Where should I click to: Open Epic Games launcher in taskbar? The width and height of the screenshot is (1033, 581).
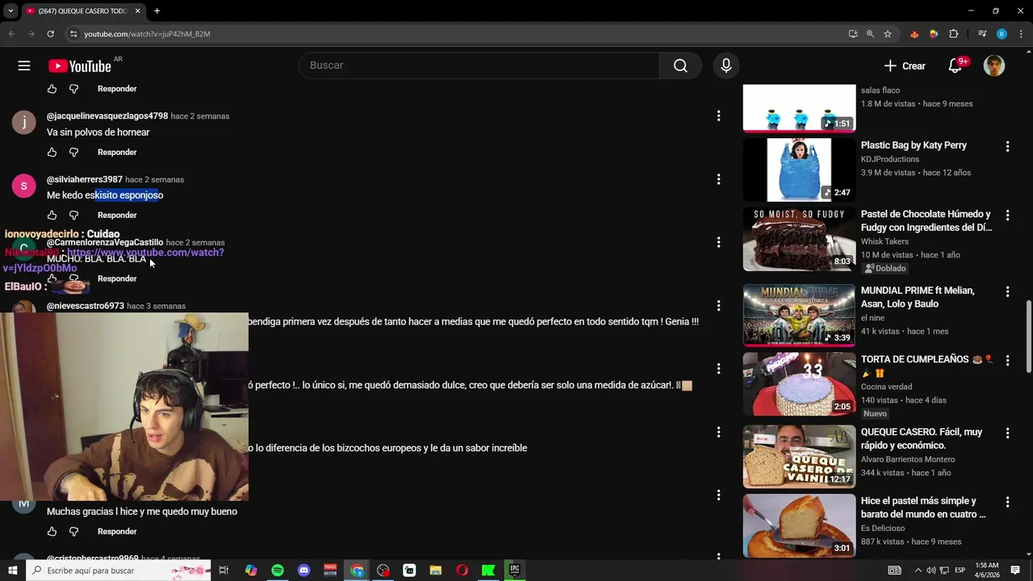click(x=515, y=571)
